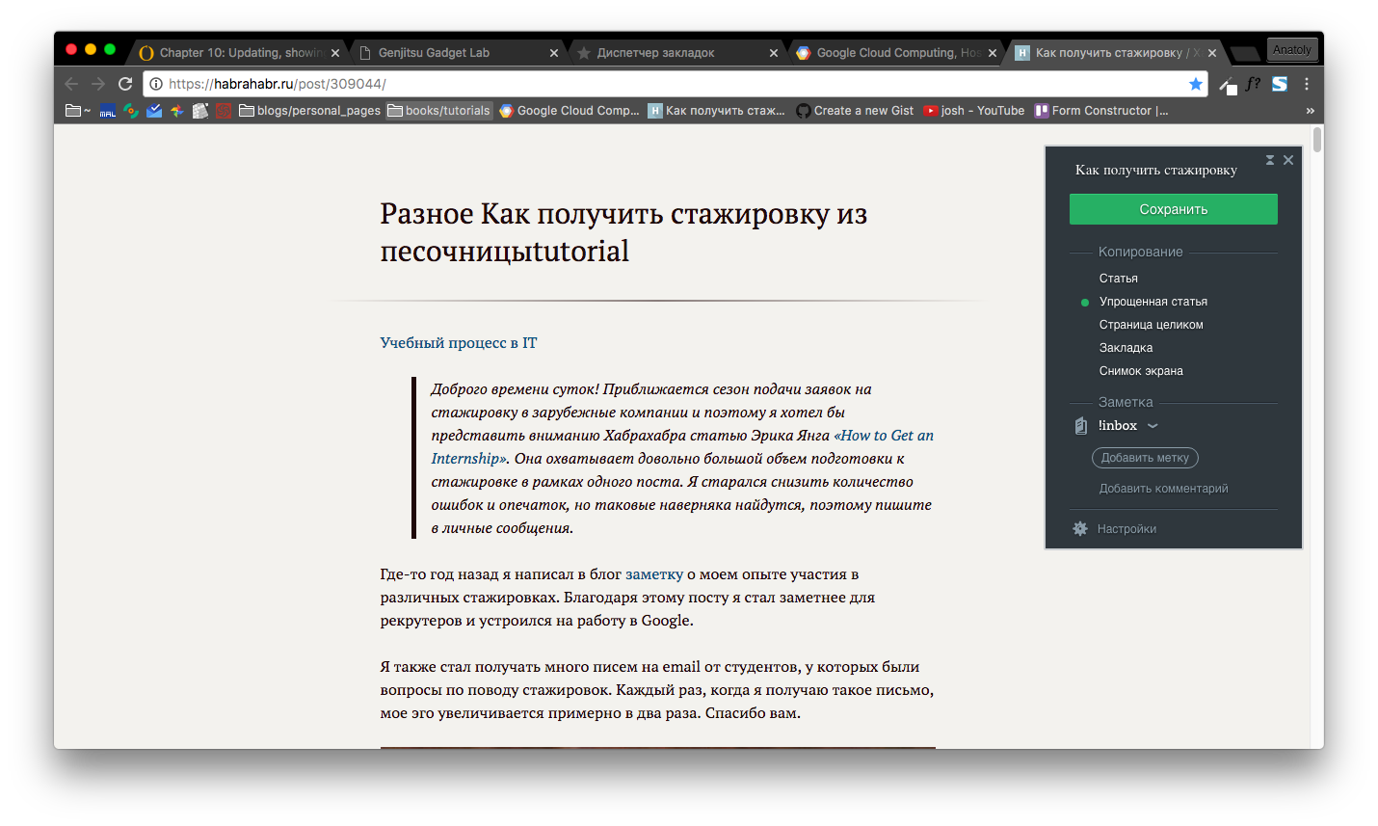Close the Genjitsu Gadget Lab tab

(x=554, y=53)
